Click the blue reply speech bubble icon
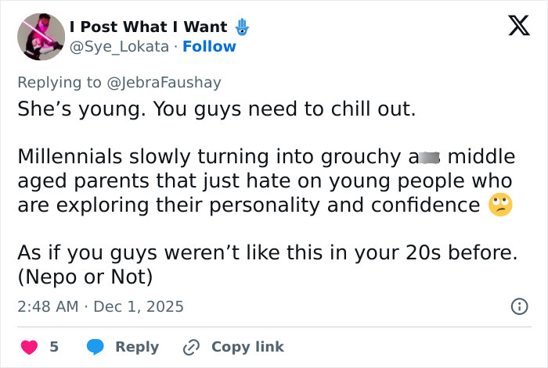The image size is (548, 368). click(96, 346)
